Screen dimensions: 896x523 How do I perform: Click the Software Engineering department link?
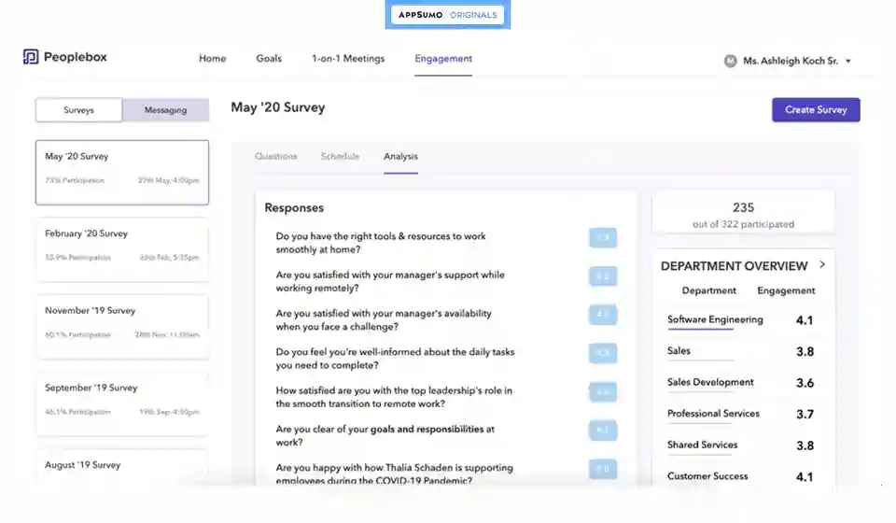[x=714, y=319]
